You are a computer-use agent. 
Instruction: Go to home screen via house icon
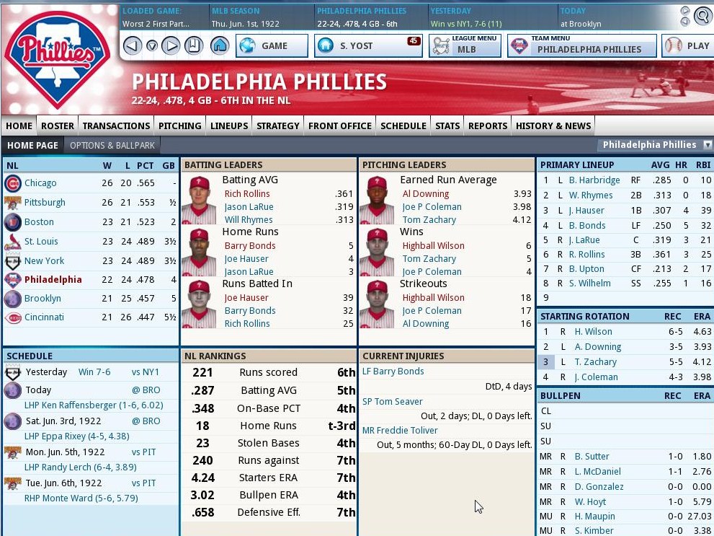pyautogui.click(x=220, y=46)
